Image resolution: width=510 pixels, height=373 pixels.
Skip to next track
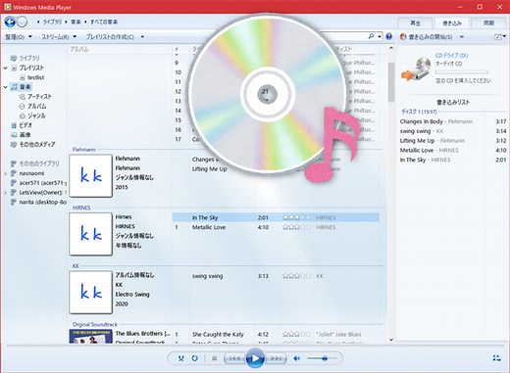276,358
